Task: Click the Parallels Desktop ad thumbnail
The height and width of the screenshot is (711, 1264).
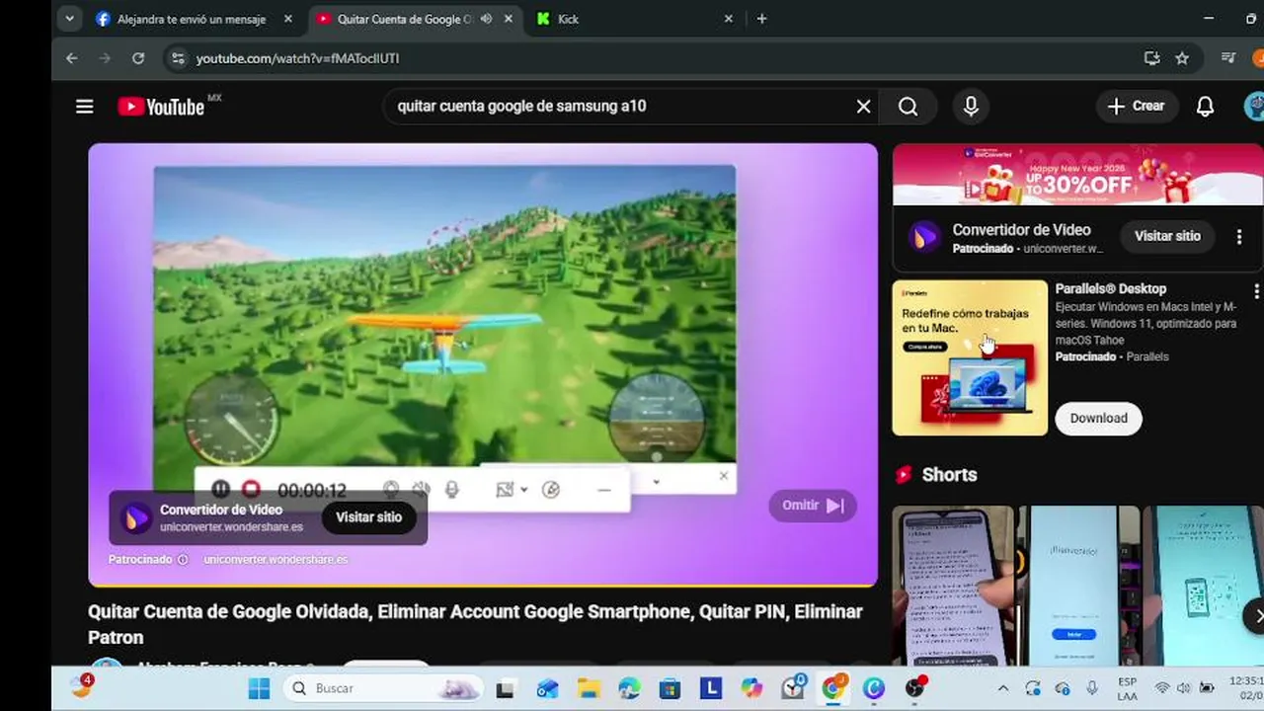Action: click(970, 357)
